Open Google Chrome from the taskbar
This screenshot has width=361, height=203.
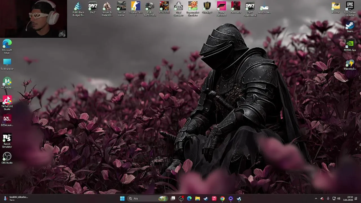coord(222,198)
